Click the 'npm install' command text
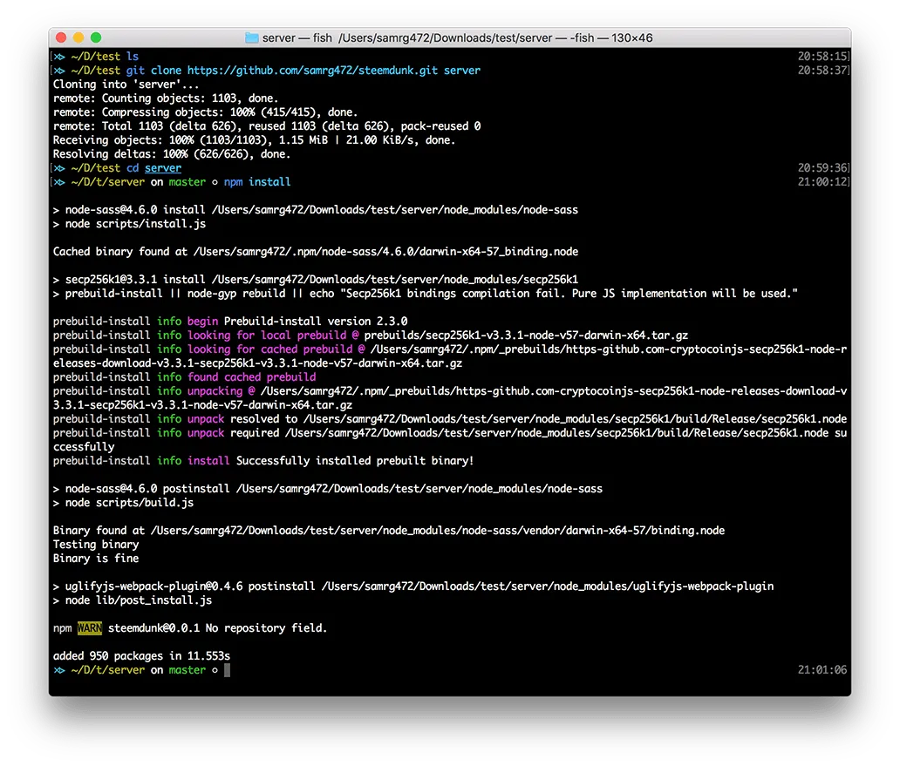This screenshot has height=766, width=900. (257, 182)
